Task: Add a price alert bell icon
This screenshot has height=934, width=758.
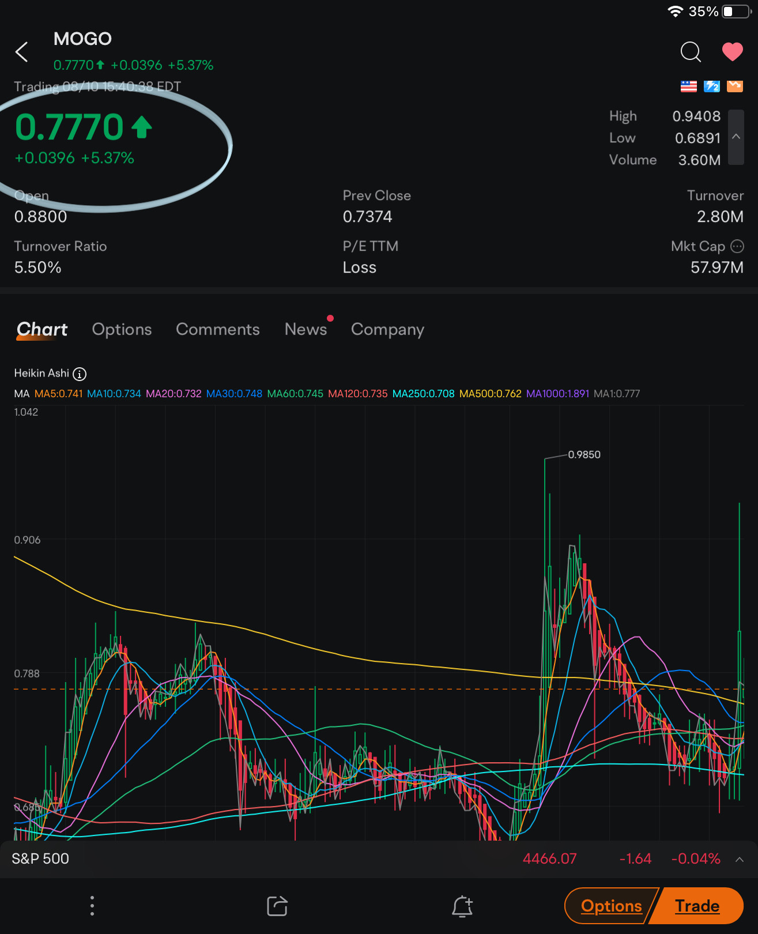Action: coord(462,906)
